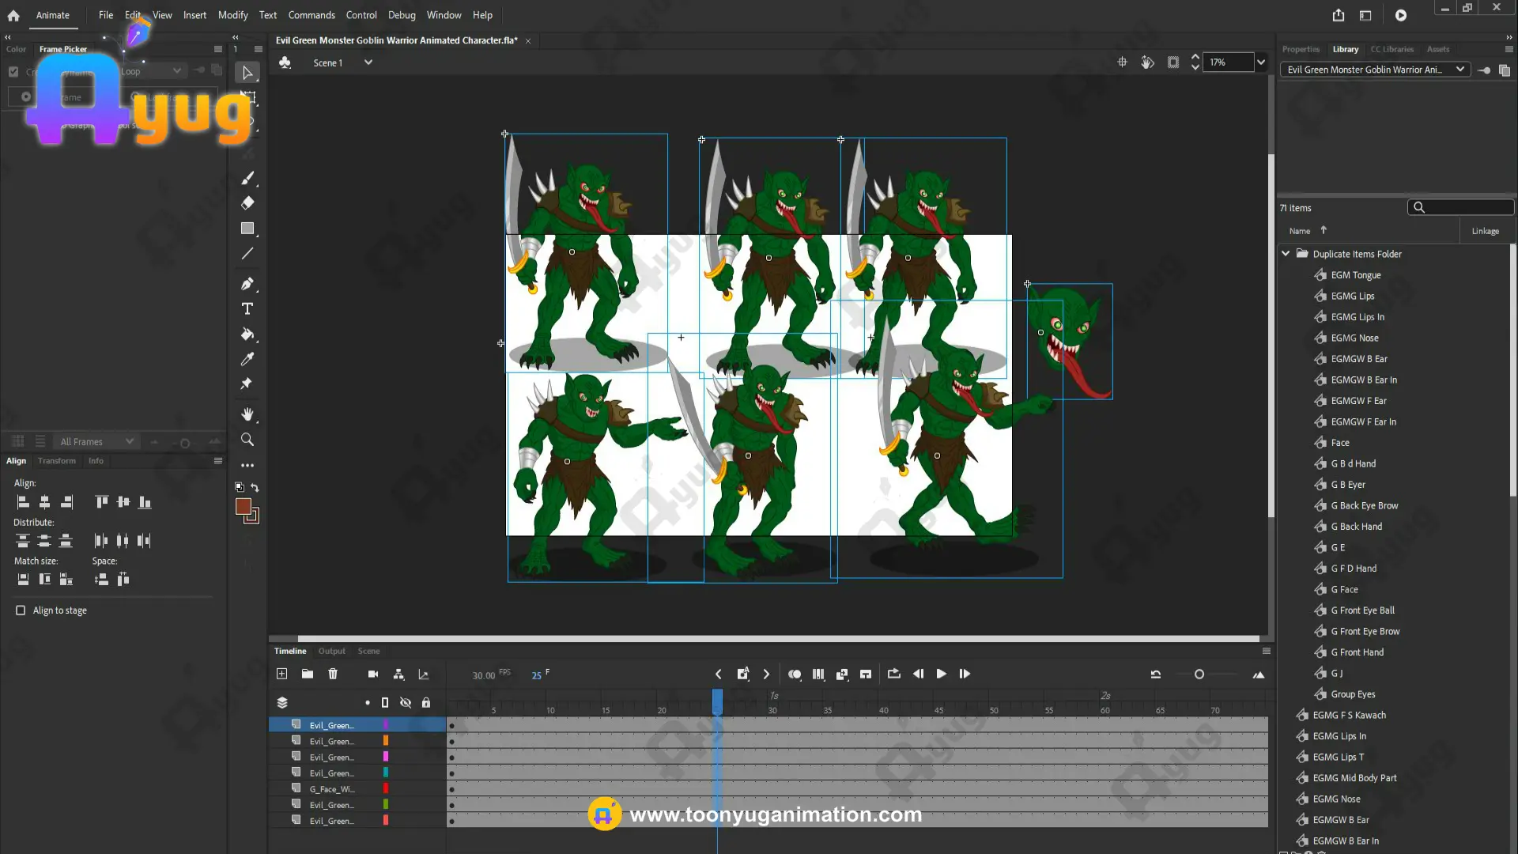Enable Align to stage checkbox
The height and width of the screenshot is (854, 1518).
[21, 610]
